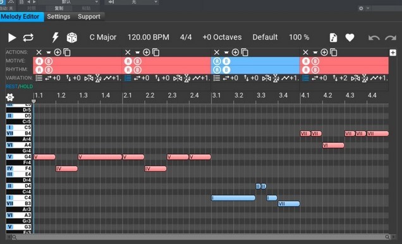Screen dimensions: 402x244
Task: Open the Support tab
Action: [89, 16]
